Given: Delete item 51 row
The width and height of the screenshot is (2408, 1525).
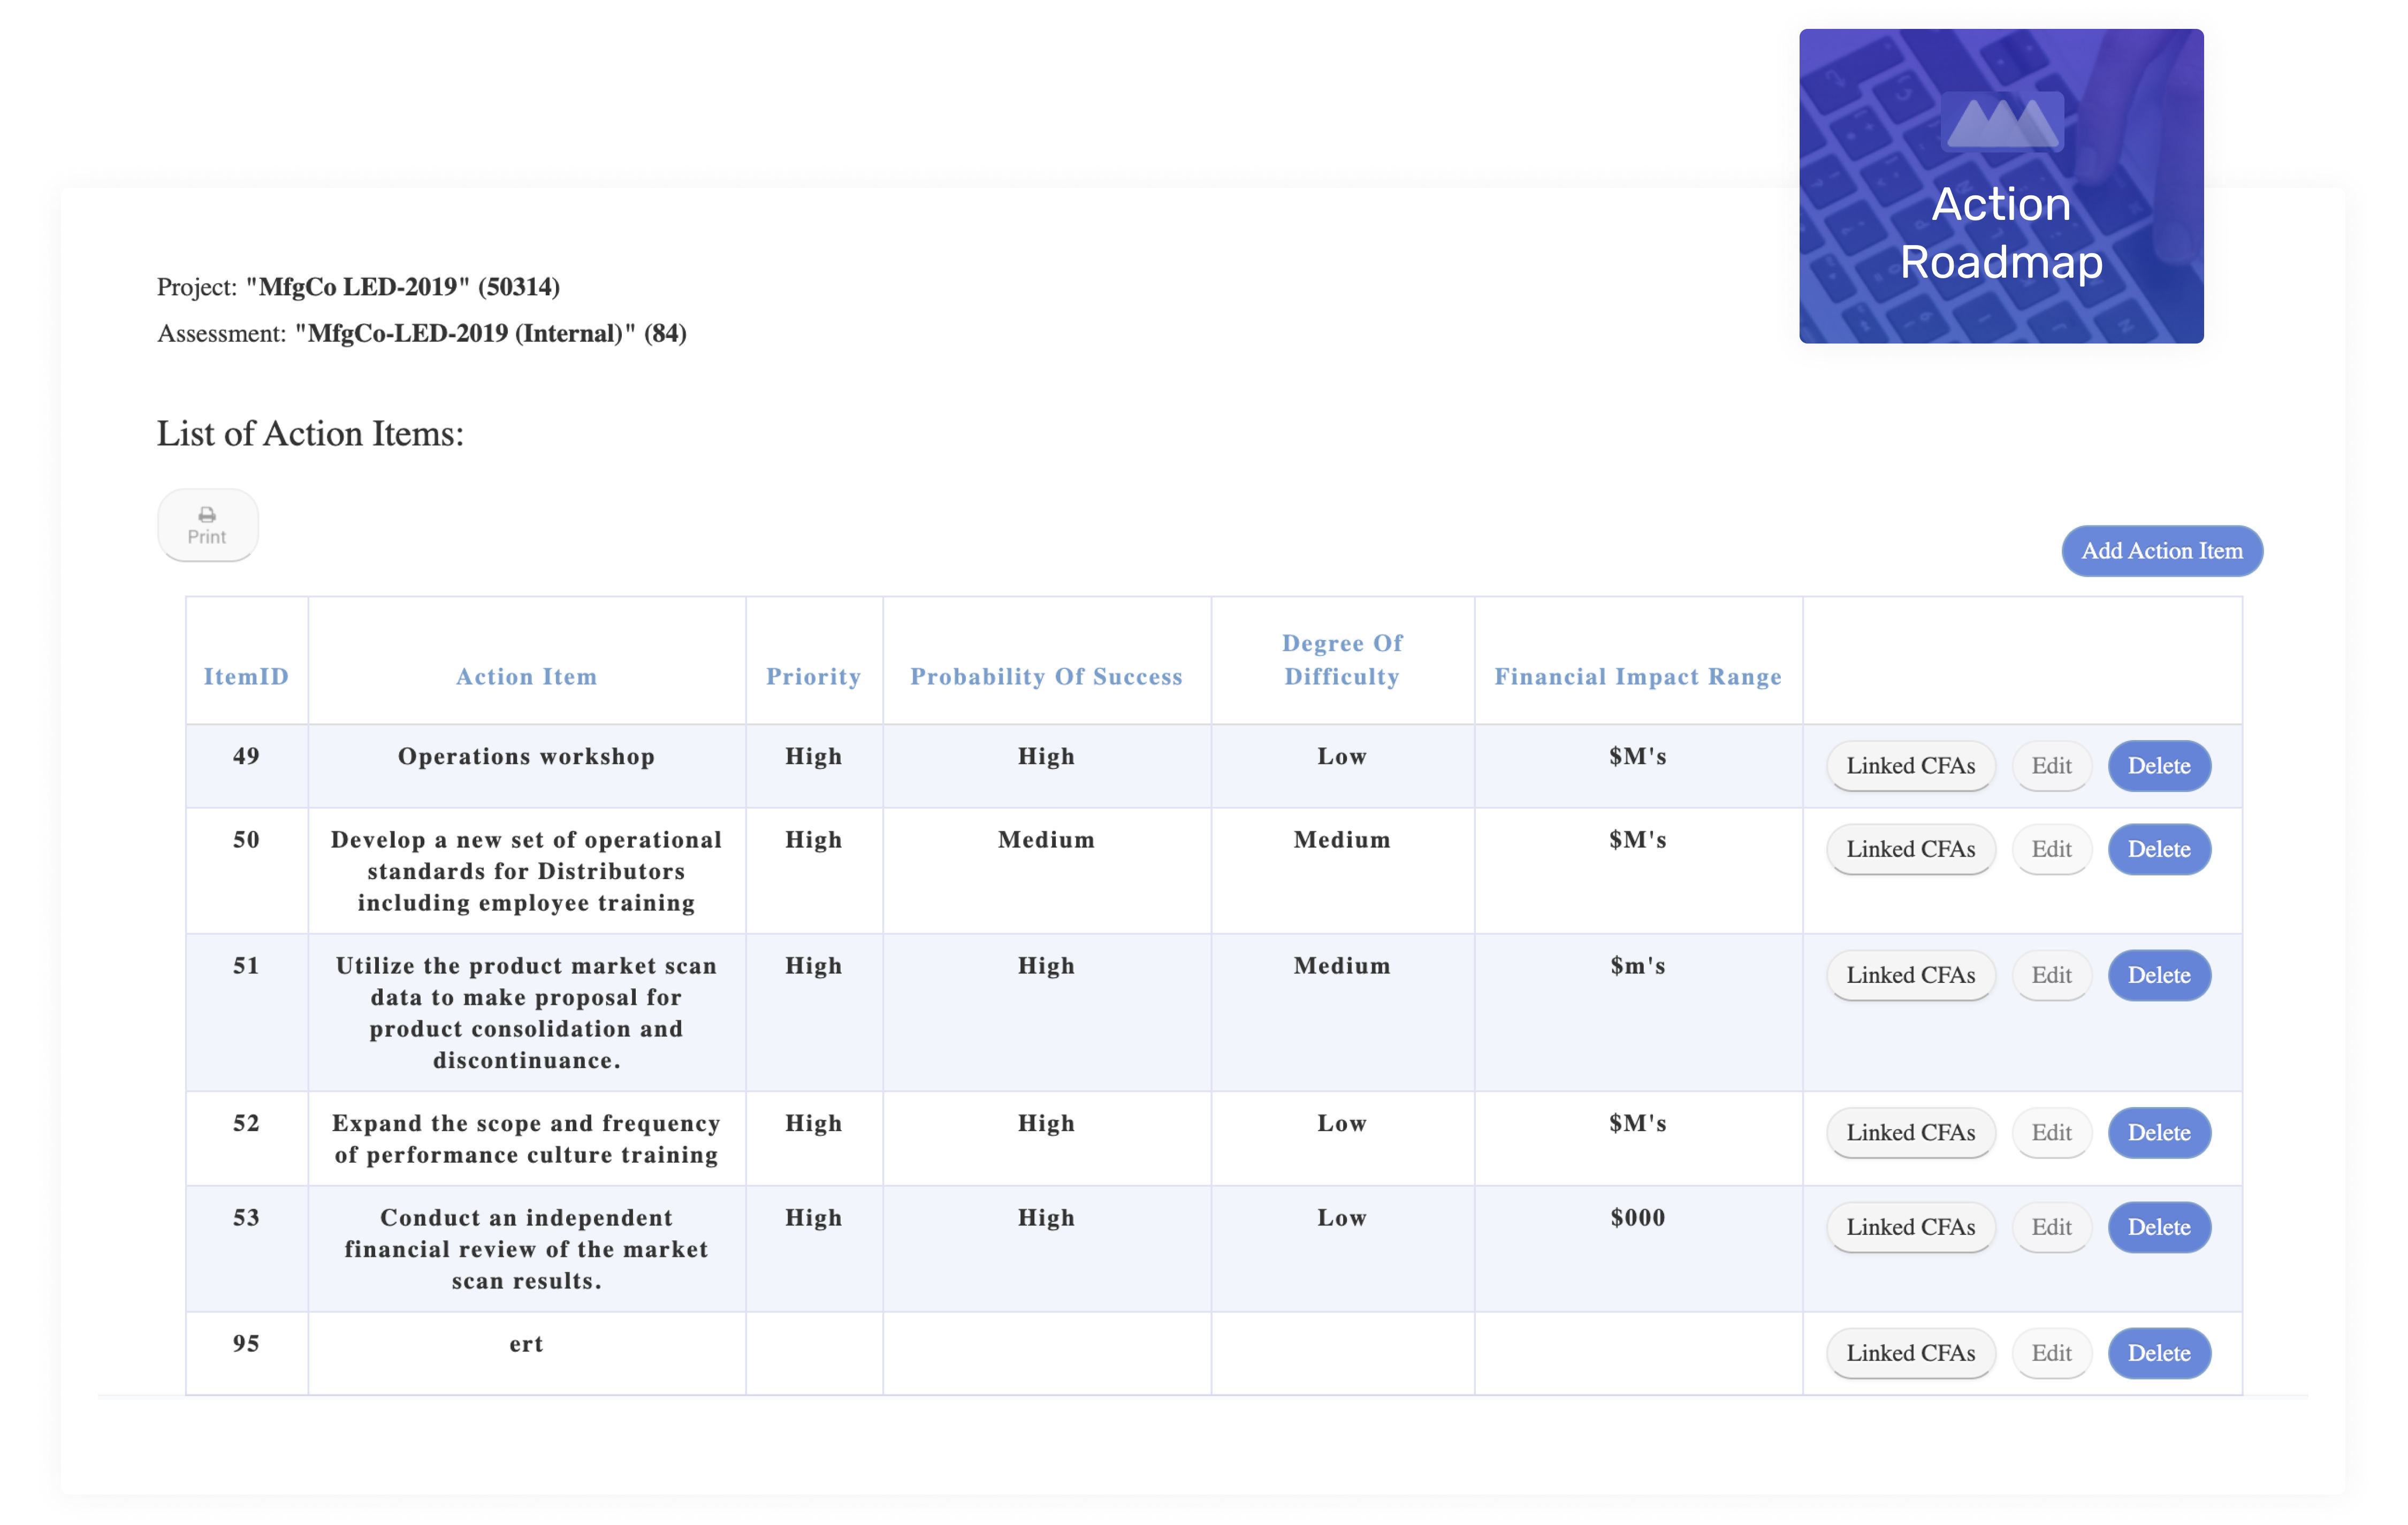Looking at the screenshot, I should click(2159, 975).
